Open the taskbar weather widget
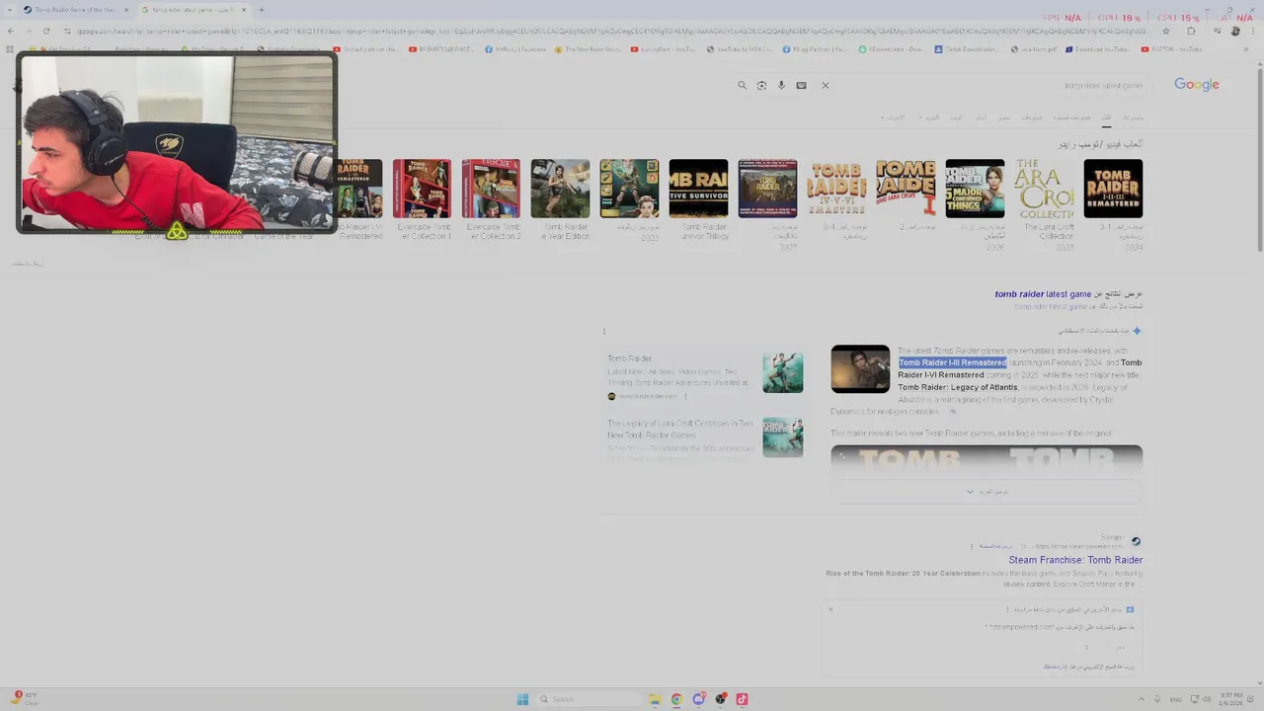The image size is (1264, 711). tap(25, 699)
